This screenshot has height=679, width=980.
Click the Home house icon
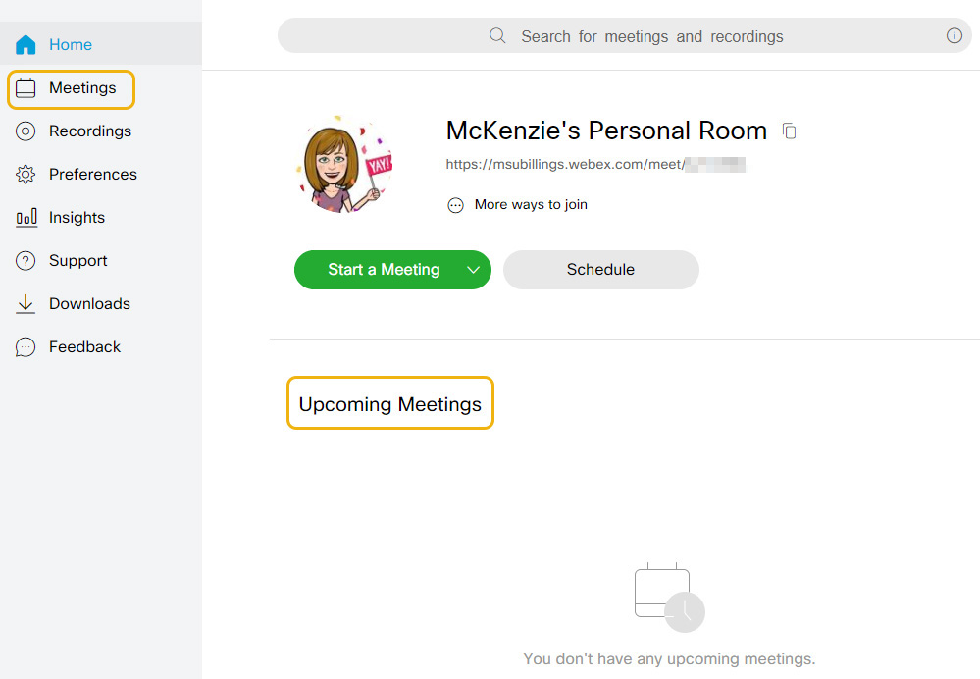pos(25,44)
